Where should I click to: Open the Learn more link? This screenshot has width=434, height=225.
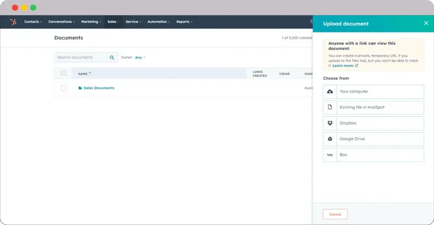[343, 66]
